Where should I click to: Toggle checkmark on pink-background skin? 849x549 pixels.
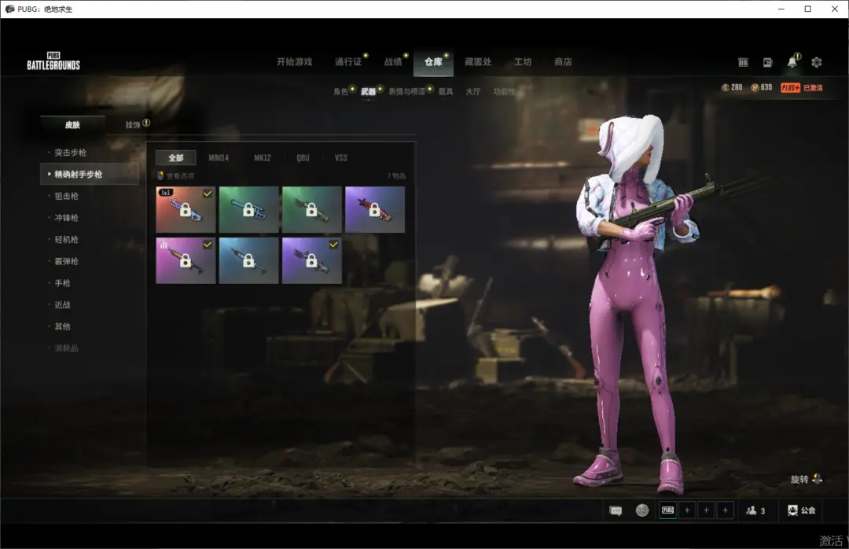click(208, 245)
